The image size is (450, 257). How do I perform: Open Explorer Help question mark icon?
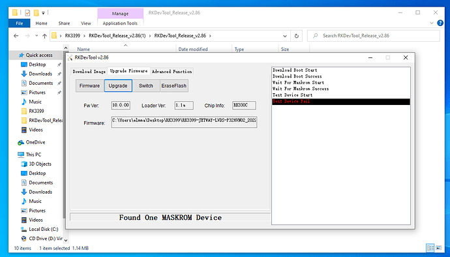[440, 23]
